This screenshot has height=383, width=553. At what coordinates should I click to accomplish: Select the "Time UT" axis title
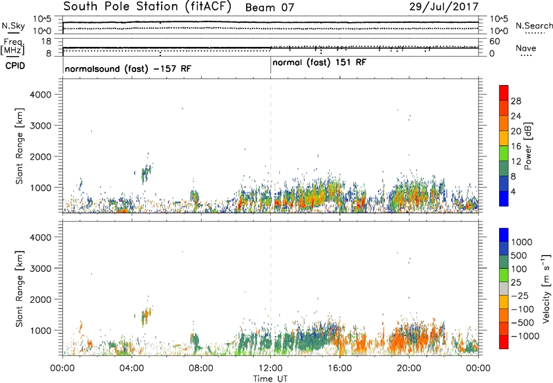[x=270, y=379]
